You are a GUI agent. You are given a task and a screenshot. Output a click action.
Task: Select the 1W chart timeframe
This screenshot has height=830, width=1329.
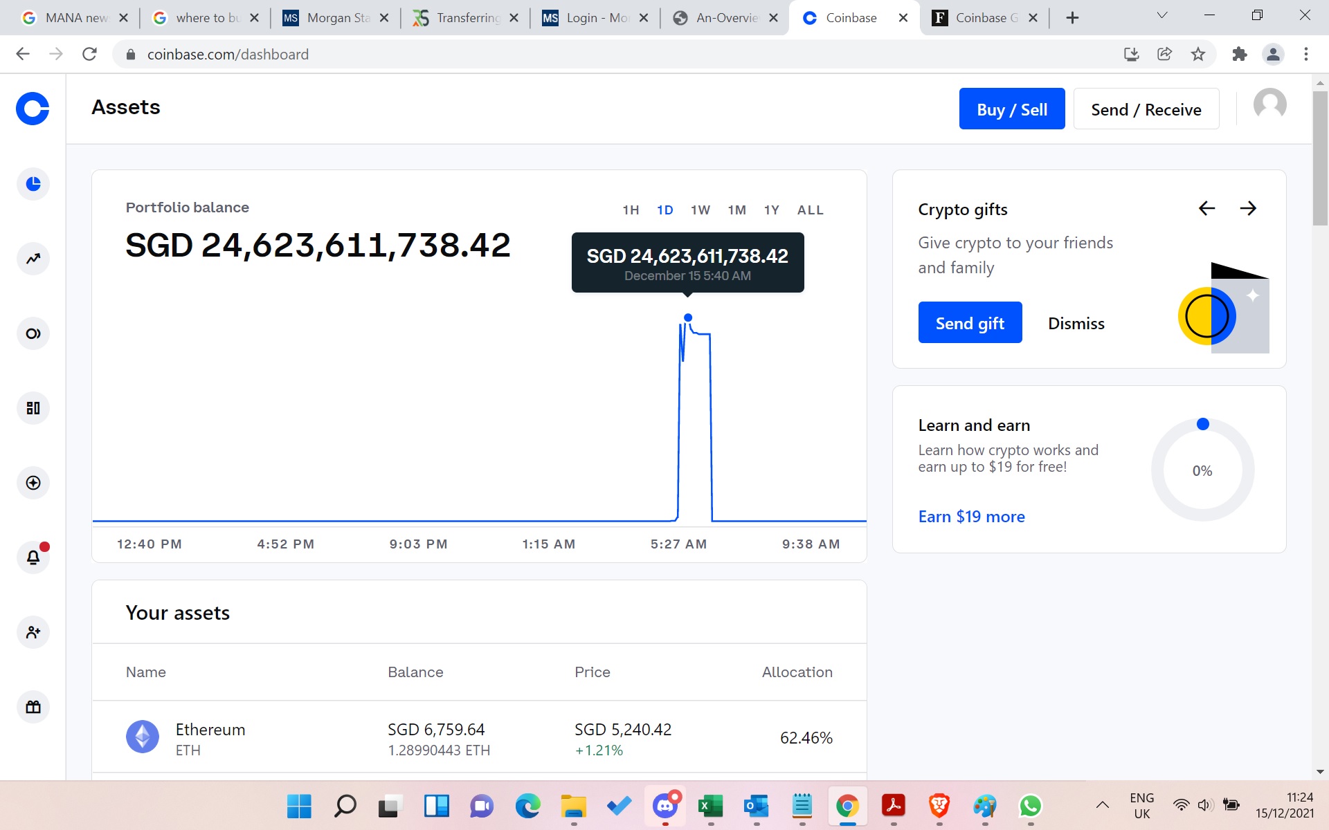700,210
